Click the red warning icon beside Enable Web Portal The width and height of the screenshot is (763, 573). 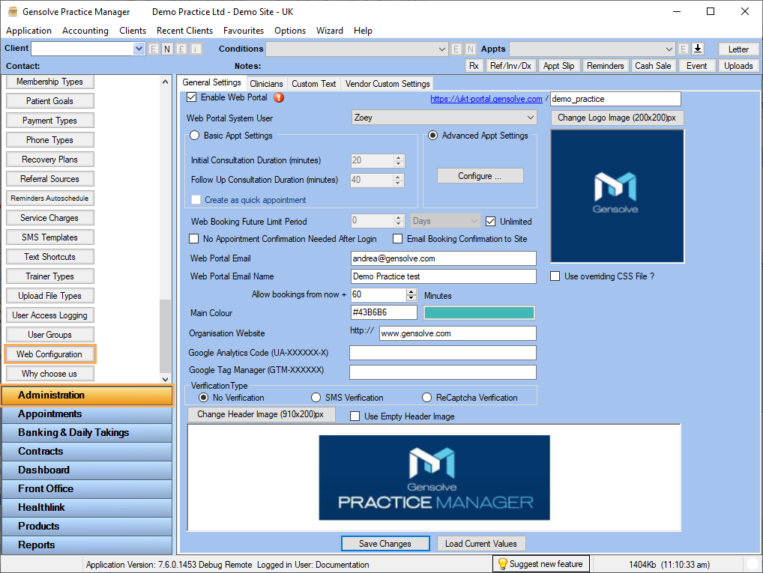coord(279,97)
